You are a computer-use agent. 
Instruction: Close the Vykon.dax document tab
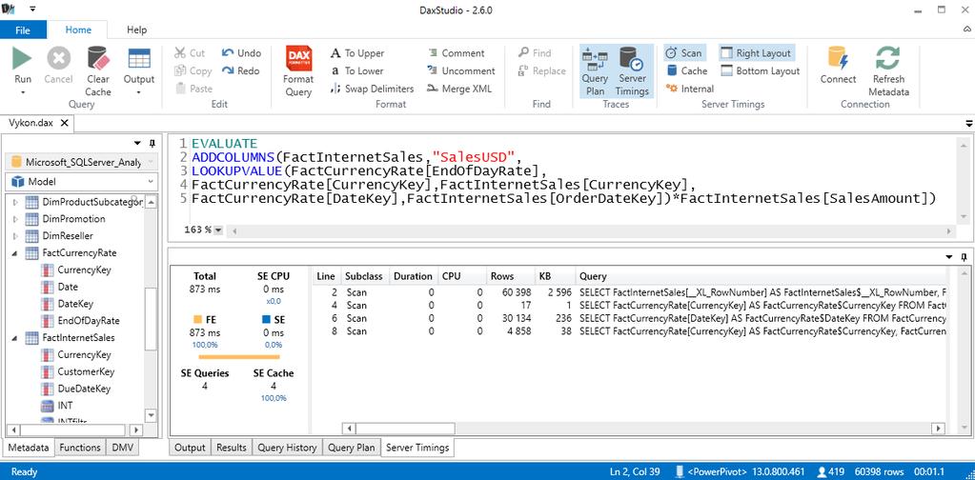point(64,123)
